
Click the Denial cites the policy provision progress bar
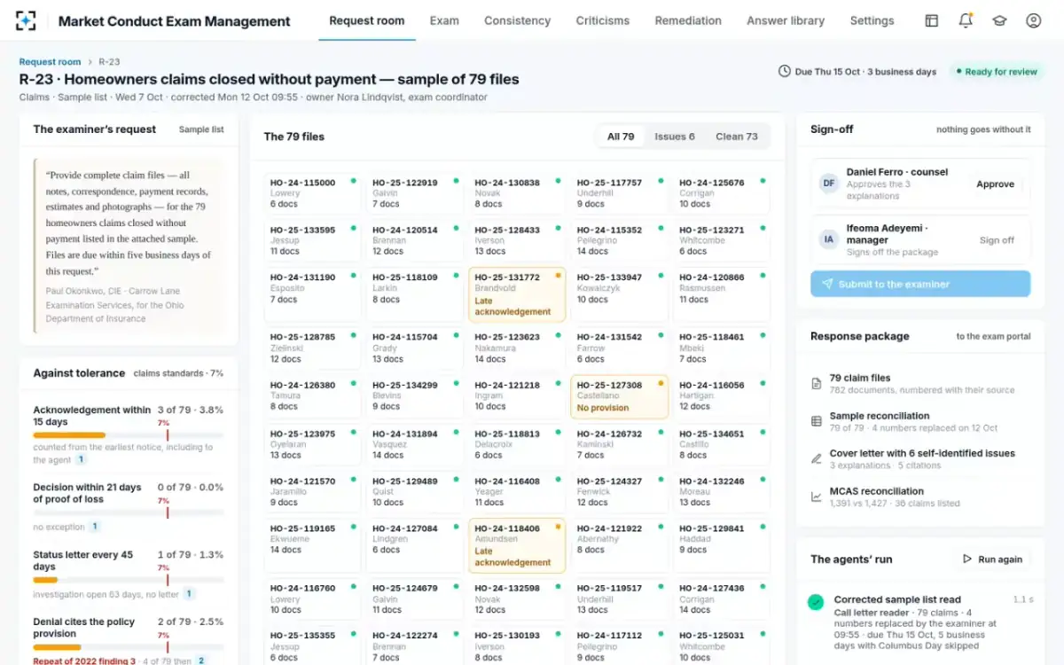click(x=129, y=647)
